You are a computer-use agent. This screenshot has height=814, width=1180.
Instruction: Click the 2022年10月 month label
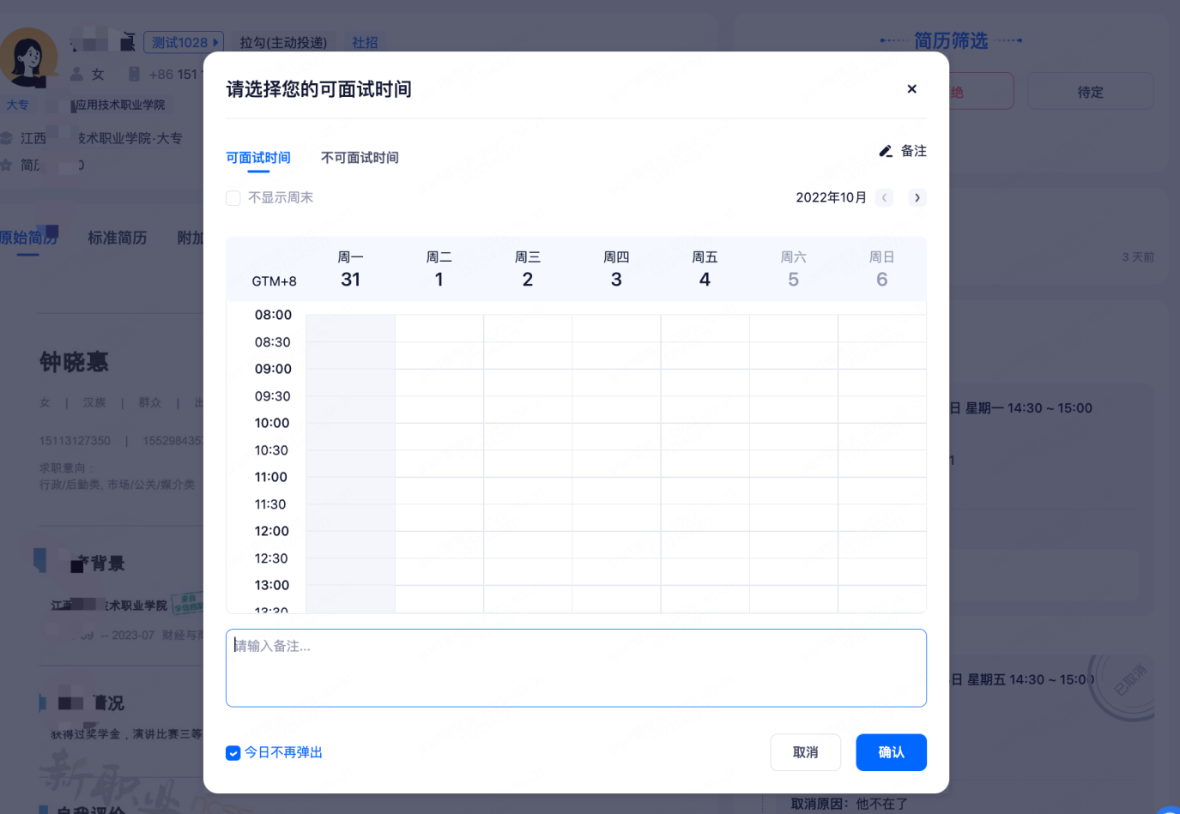[x=831, y=198]
